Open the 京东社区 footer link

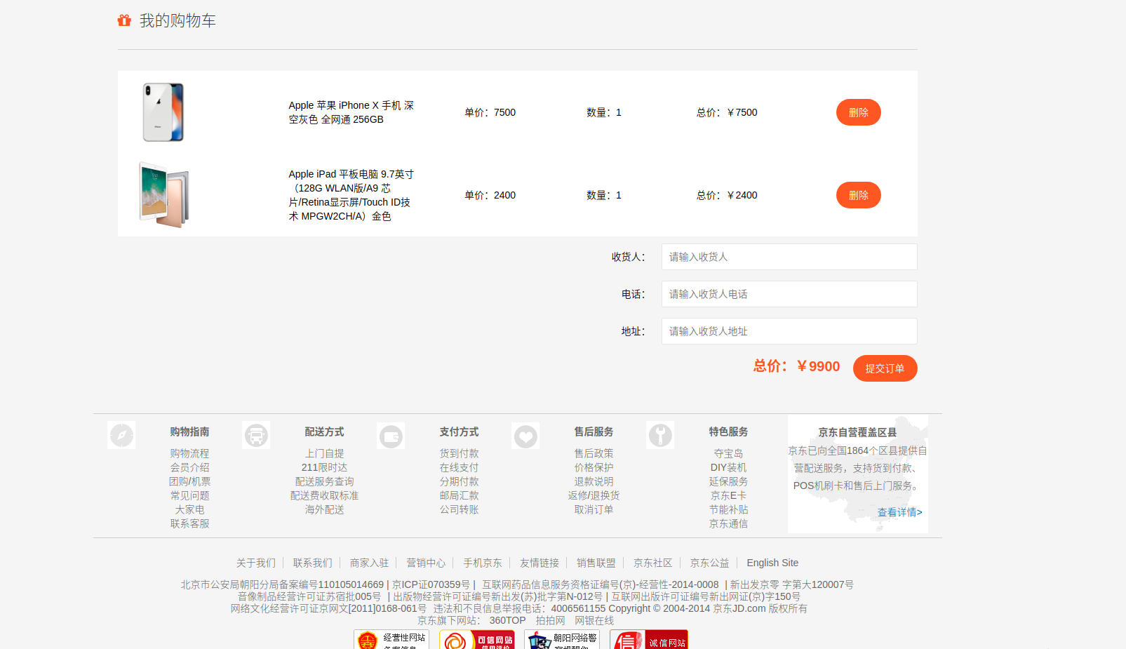[653, 563]
